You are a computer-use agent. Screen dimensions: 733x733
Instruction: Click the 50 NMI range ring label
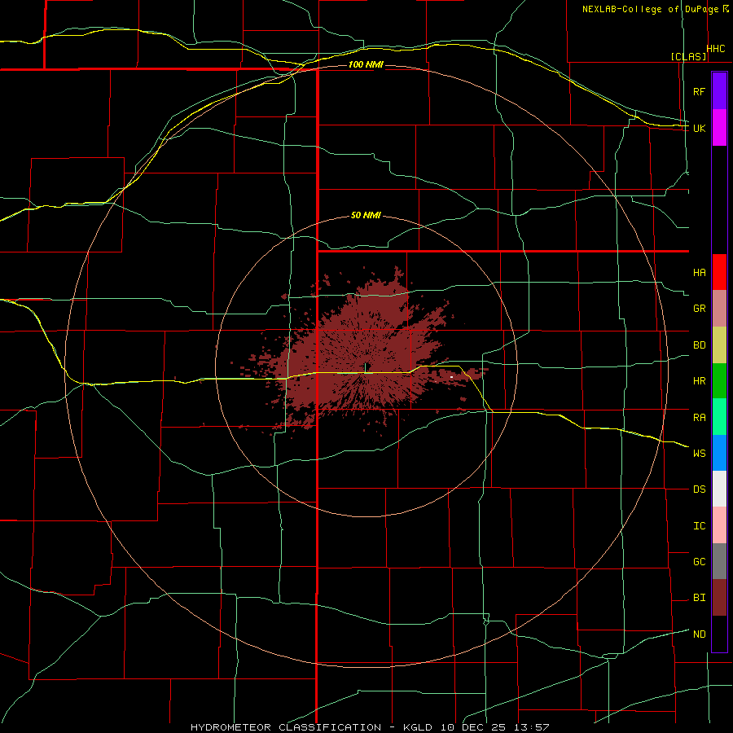pyautogui.click(x=366, y=216)
